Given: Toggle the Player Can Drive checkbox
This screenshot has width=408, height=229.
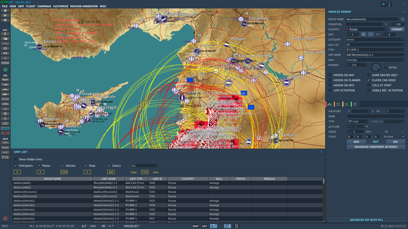Looking at the screenshot, I should [x=369, y=80].
